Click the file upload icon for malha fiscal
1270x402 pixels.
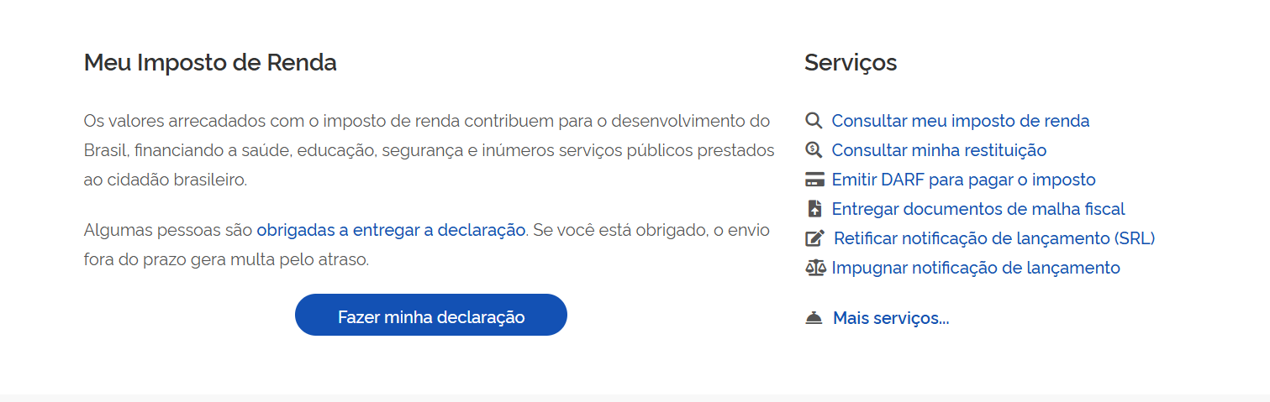point(814,209)
